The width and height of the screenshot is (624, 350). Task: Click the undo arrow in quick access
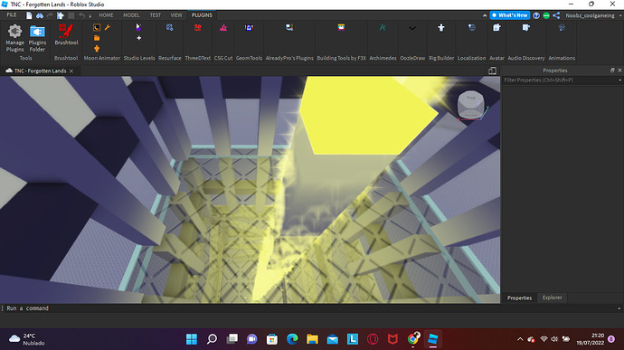81,15
